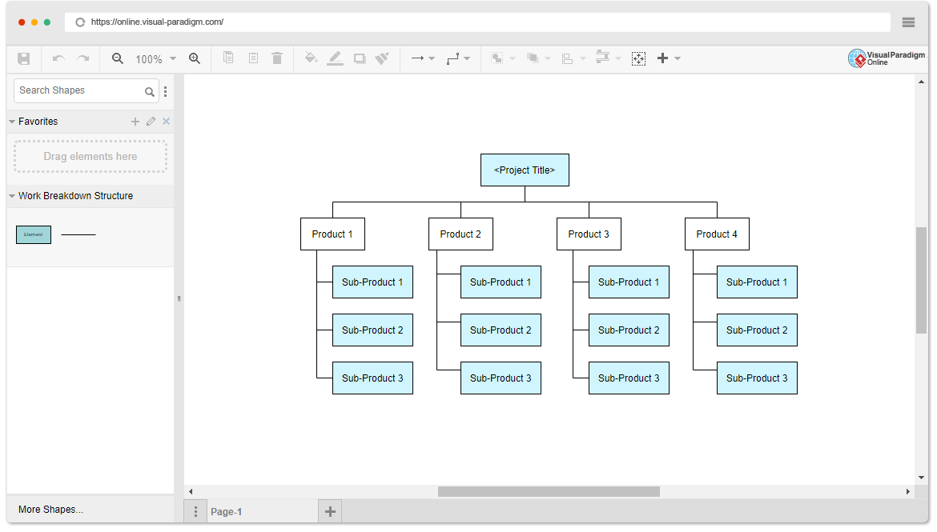Select the Fill Color tool

point(311,58)
